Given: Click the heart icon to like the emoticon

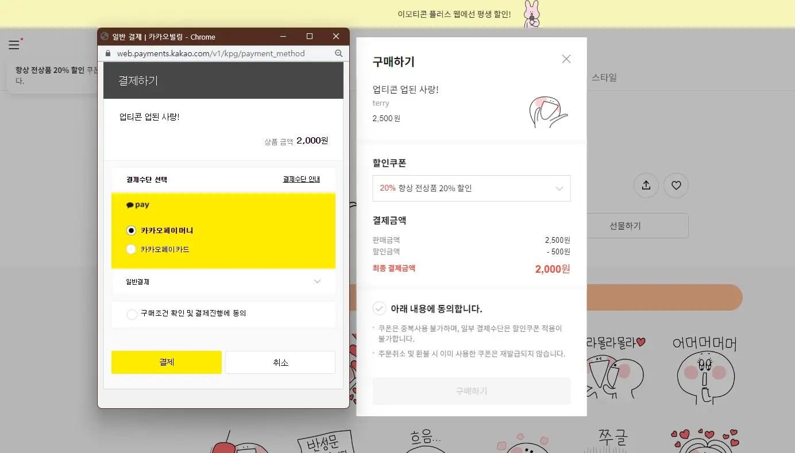Looking at the screenshot, I should [x=676, y=185].
